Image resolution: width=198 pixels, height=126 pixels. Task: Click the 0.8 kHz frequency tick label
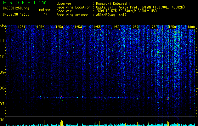(3, 88)
